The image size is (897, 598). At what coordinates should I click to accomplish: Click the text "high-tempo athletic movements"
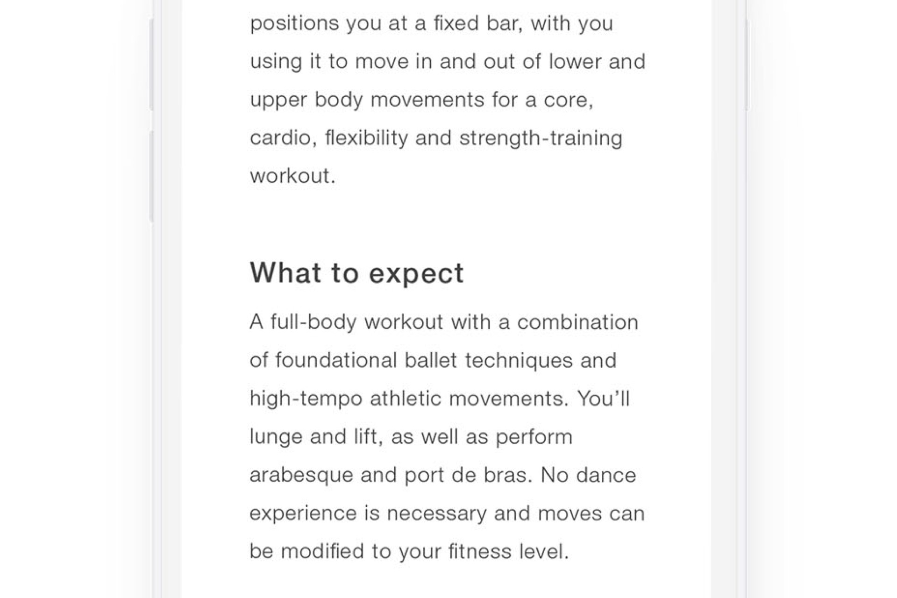point(409,399)
